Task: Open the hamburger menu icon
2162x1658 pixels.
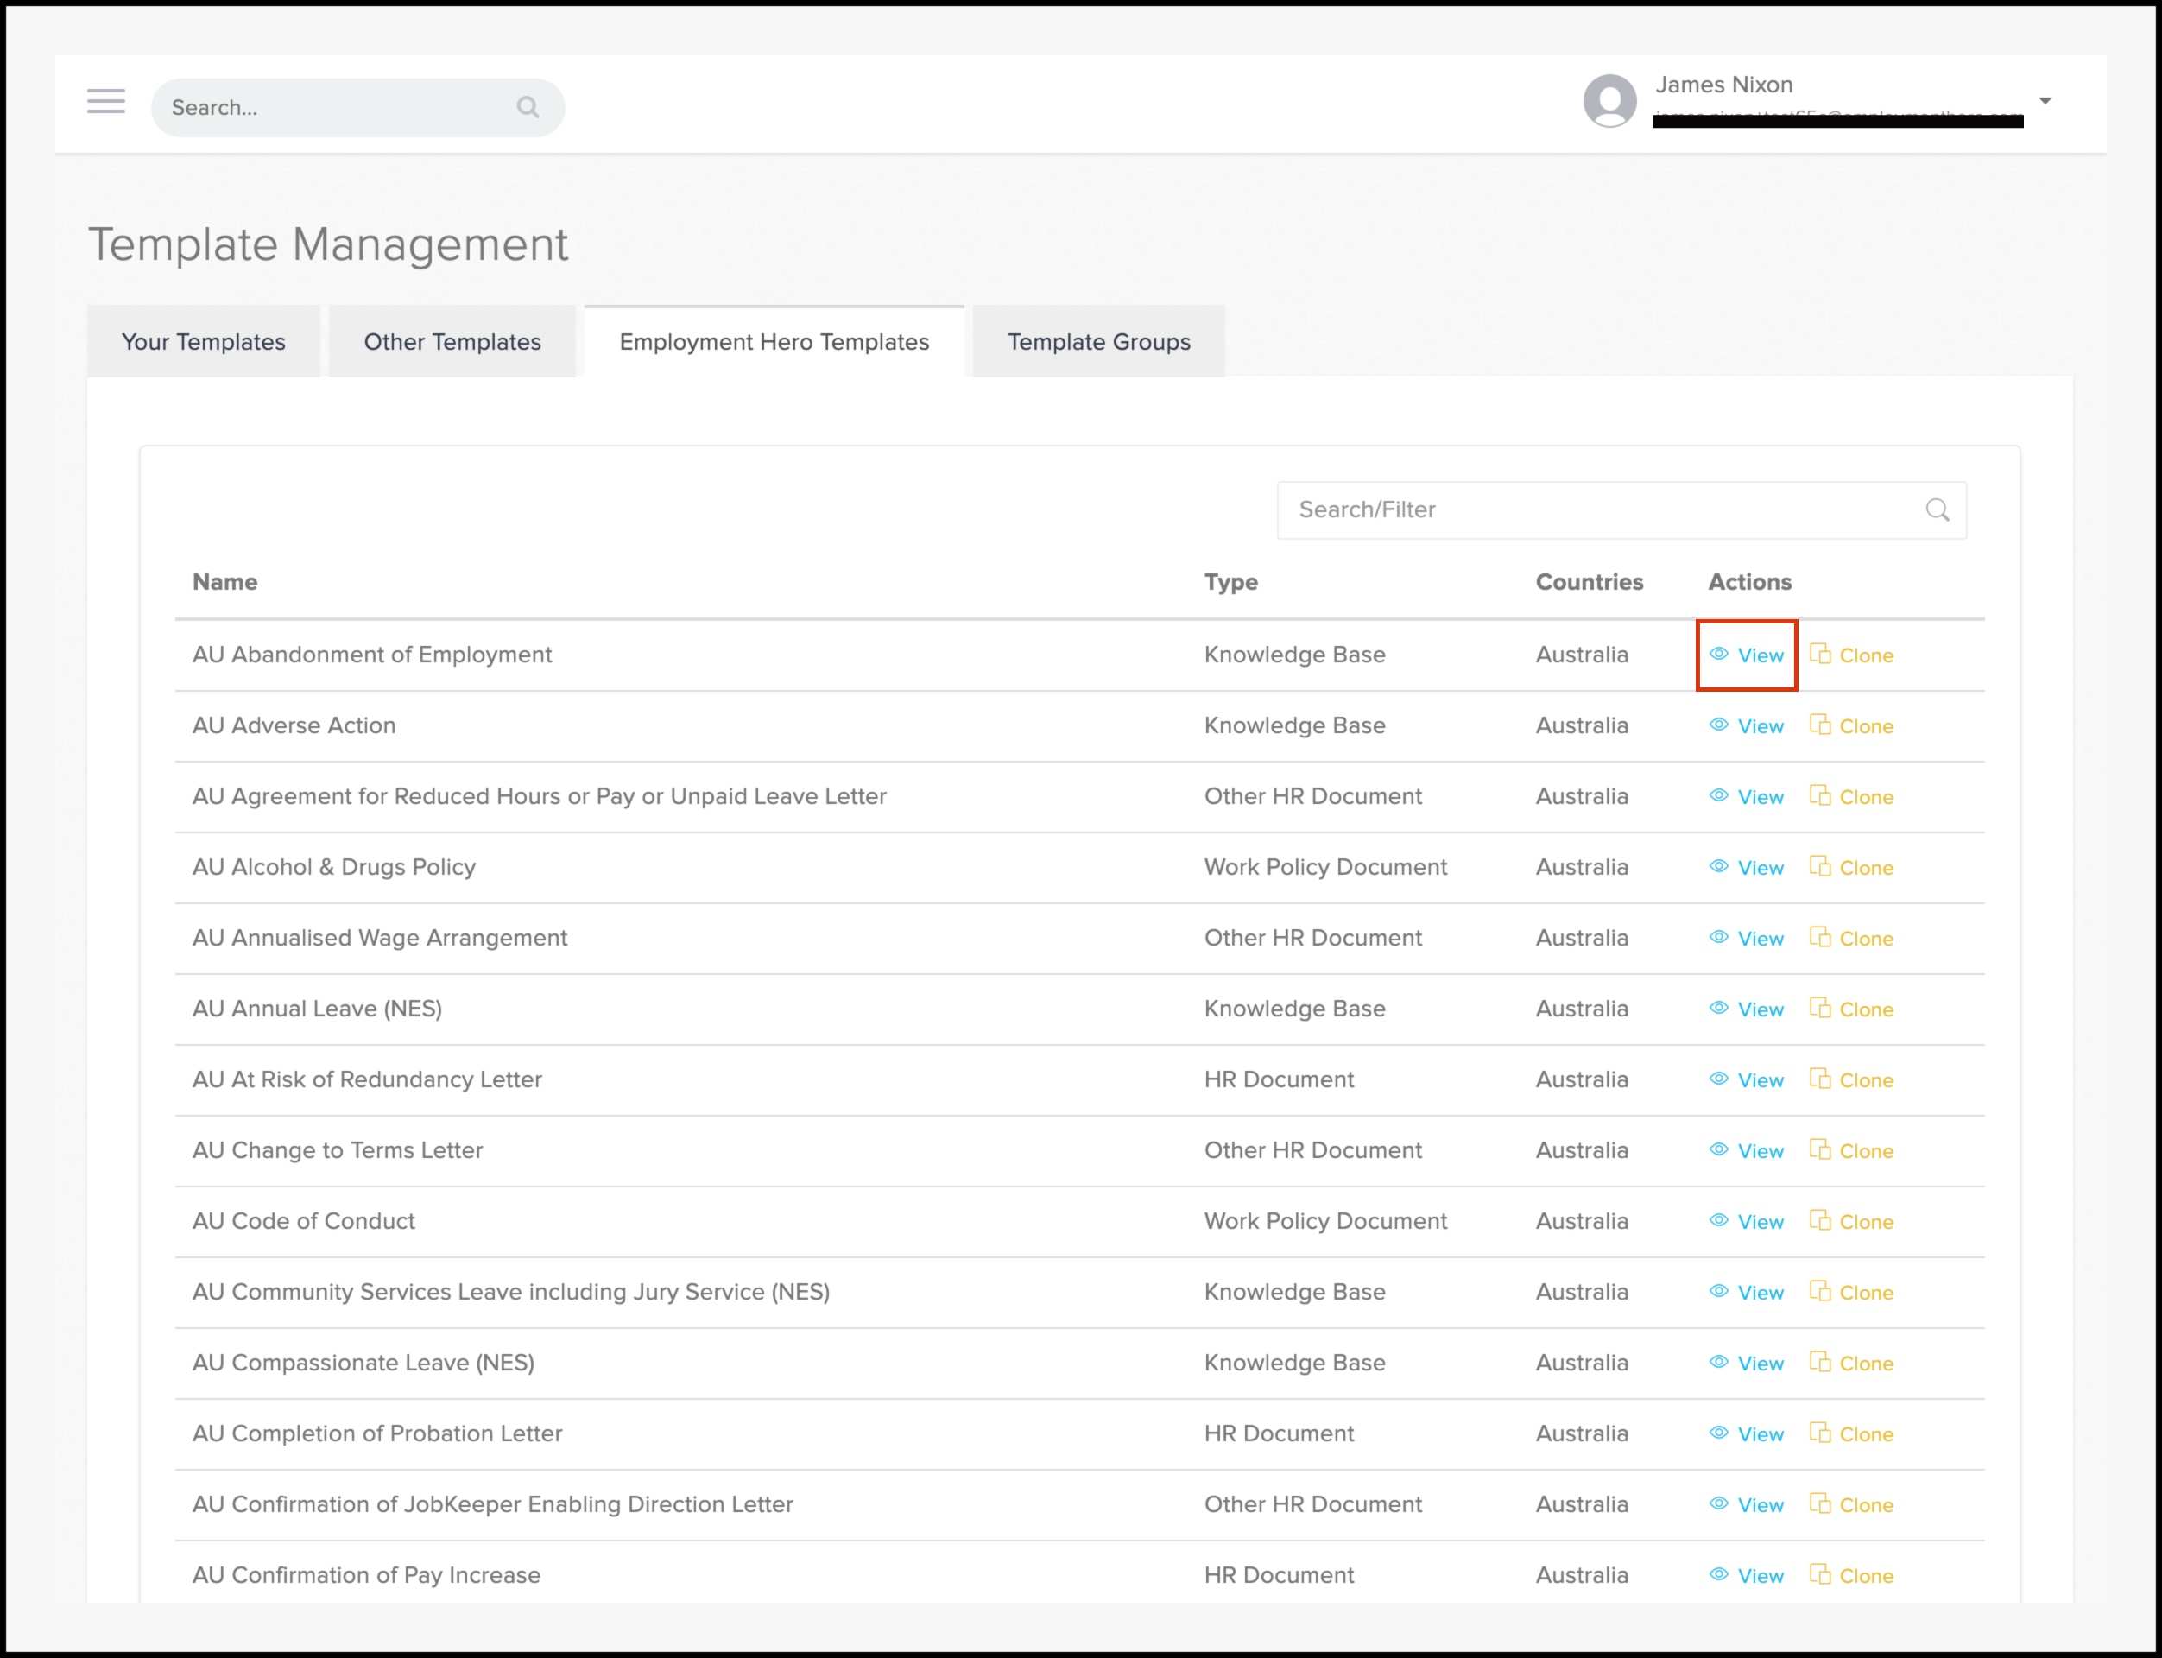Action: click(105, 102)
